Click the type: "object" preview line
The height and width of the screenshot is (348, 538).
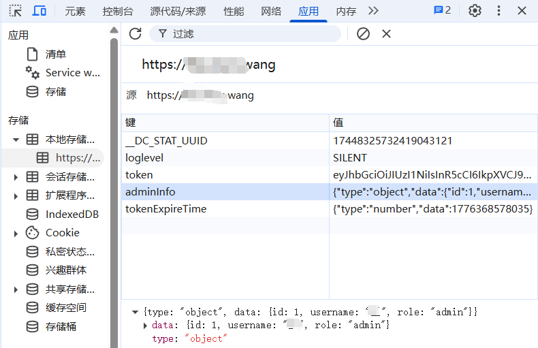(189, 338)
